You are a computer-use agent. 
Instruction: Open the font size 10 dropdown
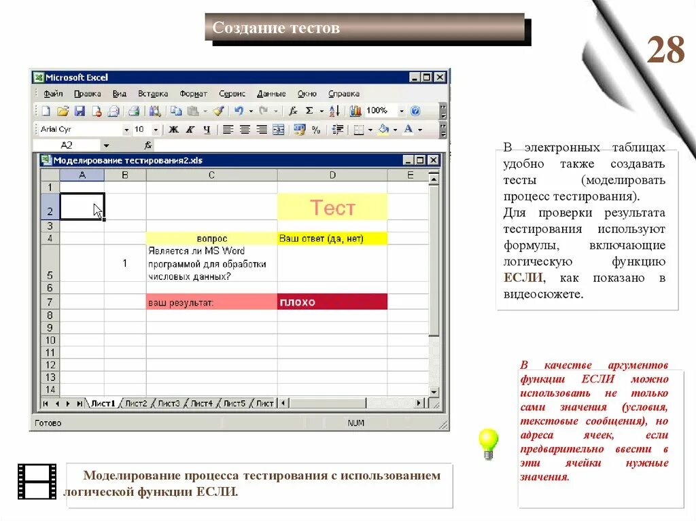[156, 130]
